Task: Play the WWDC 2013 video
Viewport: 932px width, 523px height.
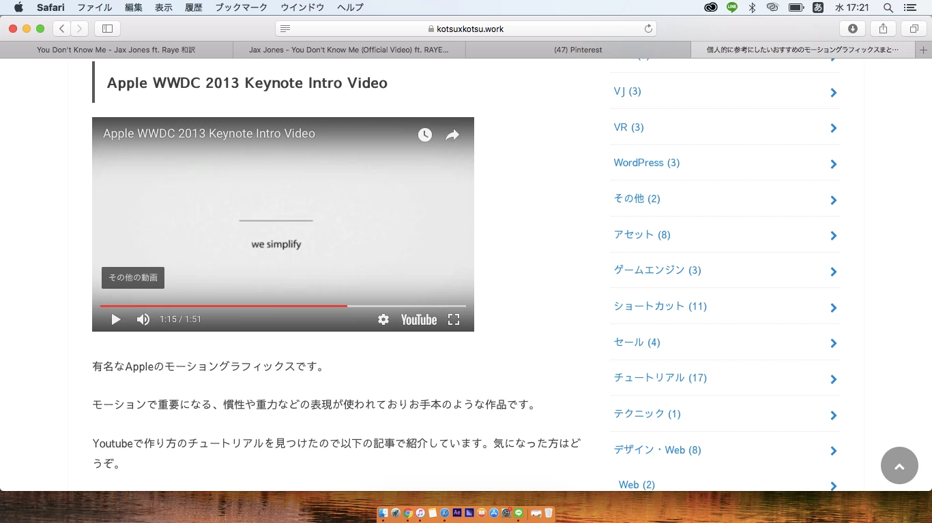Action: (x=115, y=319)
